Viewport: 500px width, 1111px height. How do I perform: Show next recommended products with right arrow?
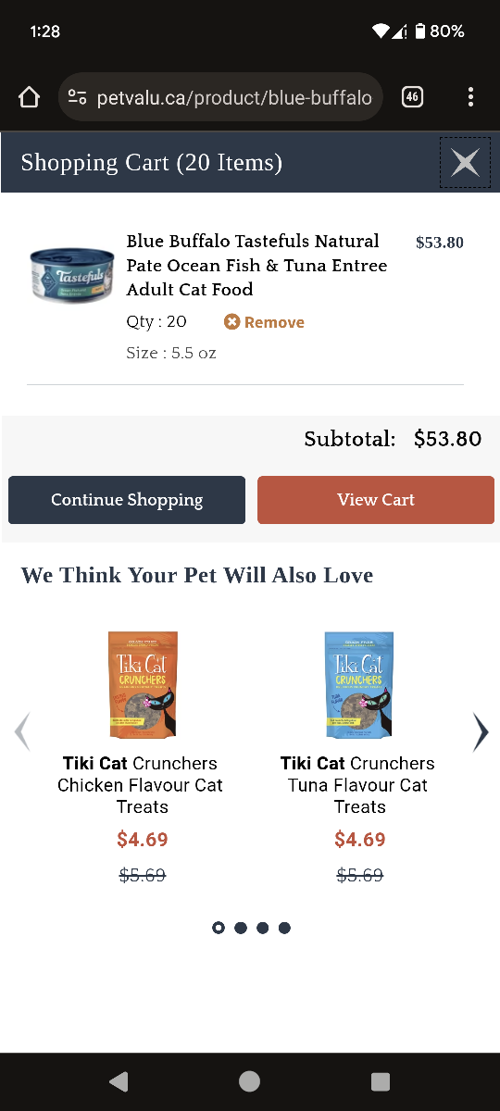(x=480, y=731)
